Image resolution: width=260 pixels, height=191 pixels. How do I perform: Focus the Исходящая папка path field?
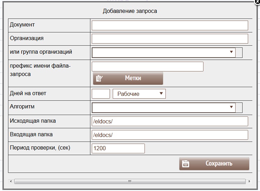pos(170,121)
